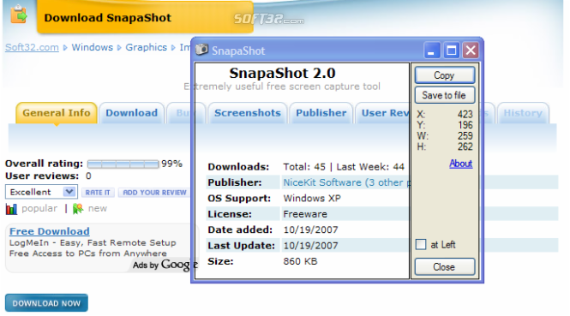Screen dimensions: 570x316
Task: Click the 'Total: 45' downloads text
Action: 304,167
